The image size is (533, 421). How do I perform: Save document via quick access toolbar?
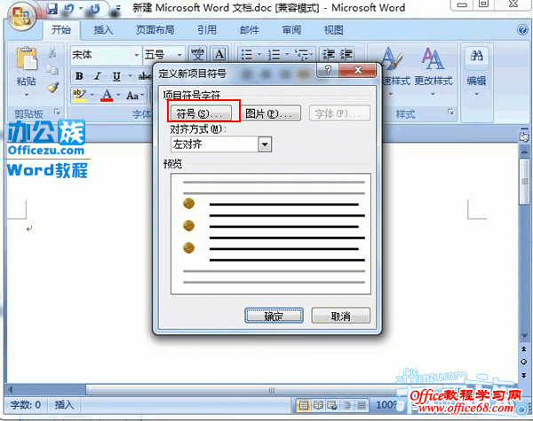pos(52,9)
